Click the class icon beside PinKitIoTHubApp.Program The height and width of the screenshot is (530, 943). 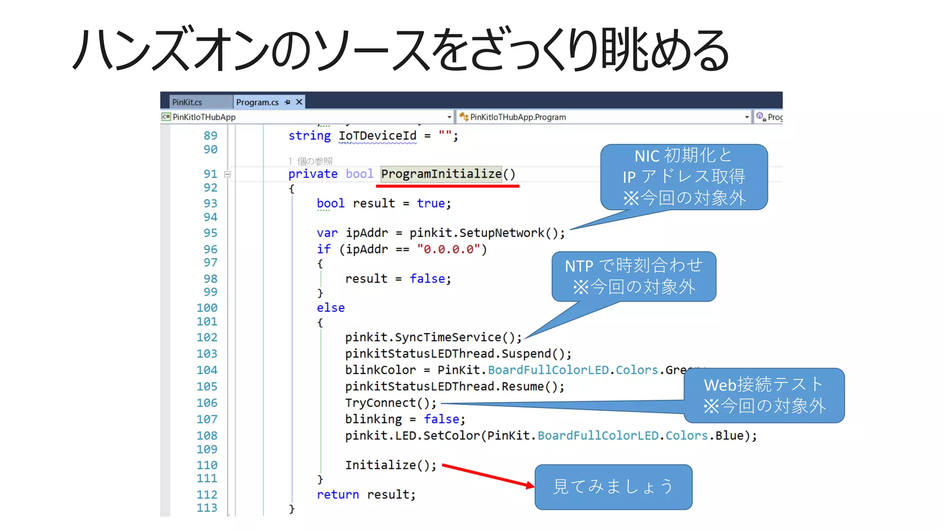coord(464,117)
